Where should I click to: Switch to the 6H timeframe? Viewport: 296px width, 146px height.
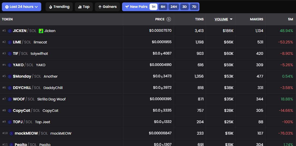pyautogui.click(x=163, y=7)
